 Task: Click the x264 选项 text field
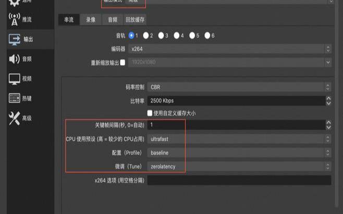[239, 180]
